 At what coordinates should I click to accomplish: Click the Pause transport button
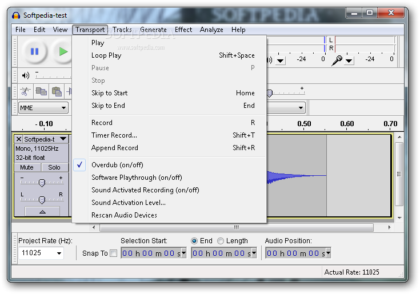coord(34,51)
